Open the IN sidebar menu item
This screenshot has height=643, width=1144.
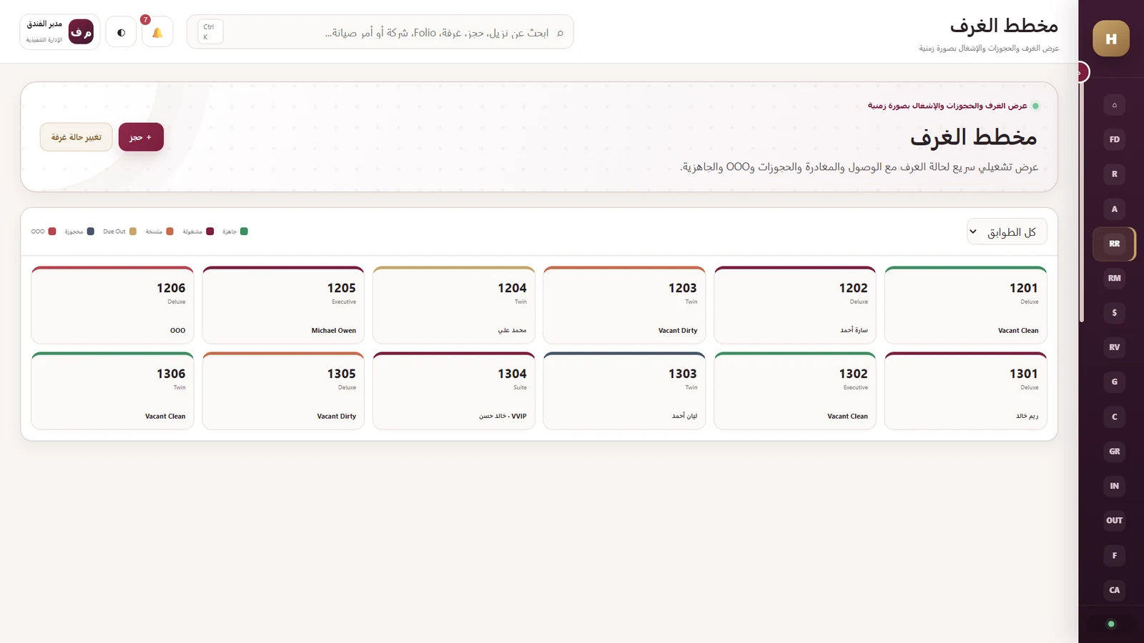[x=1114, y=486]
